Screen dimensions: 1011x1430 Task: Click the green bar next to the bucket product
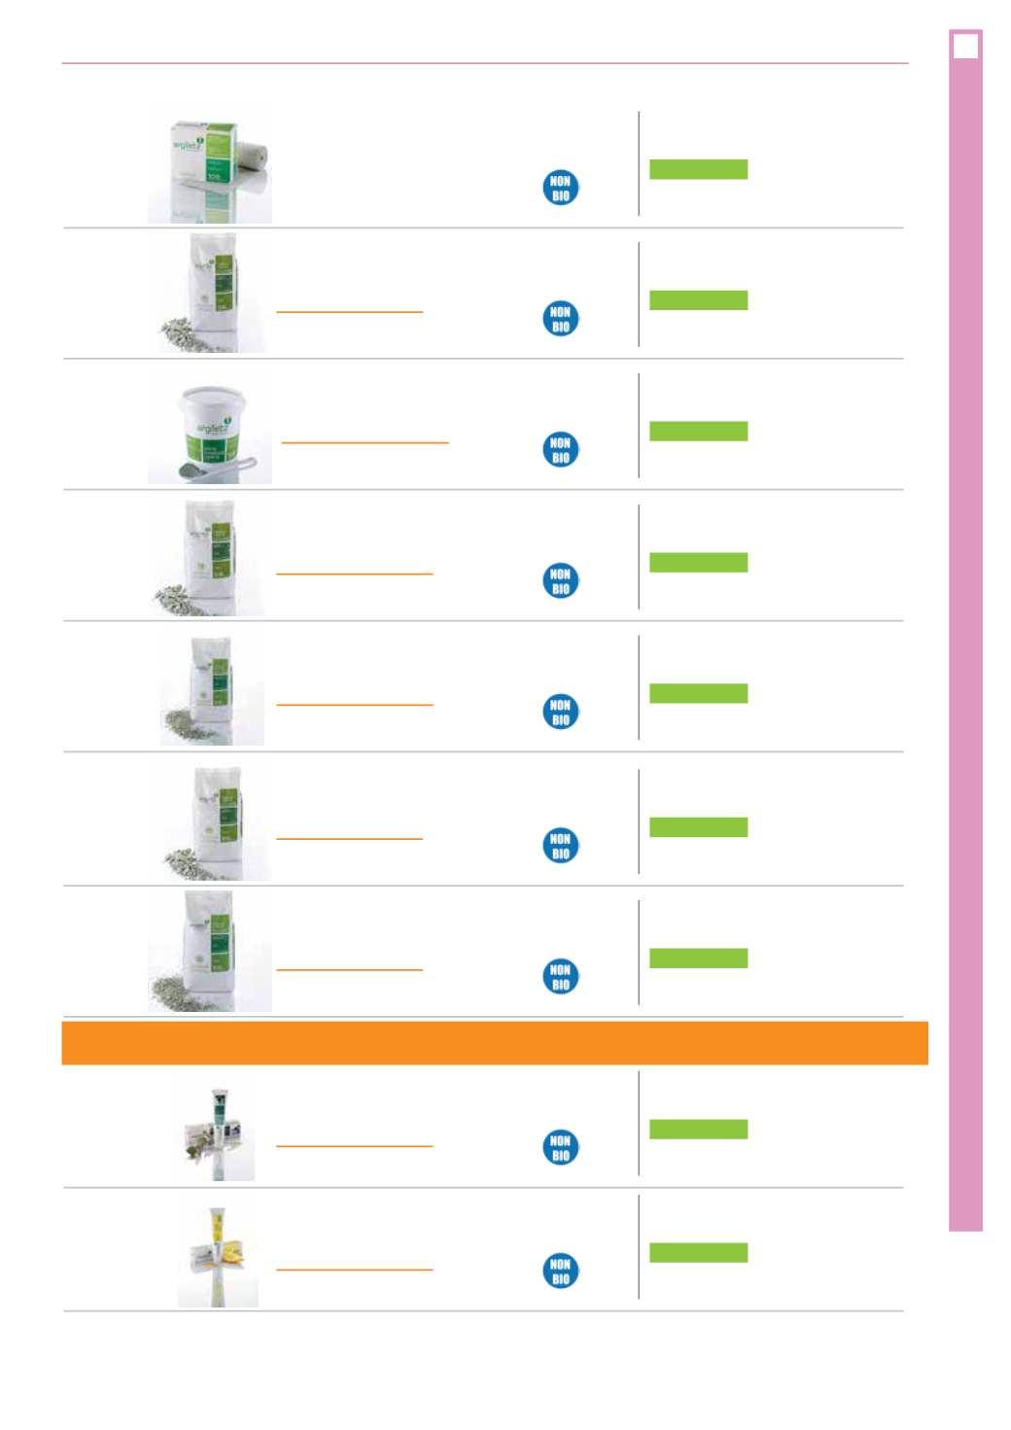(698, 432)
